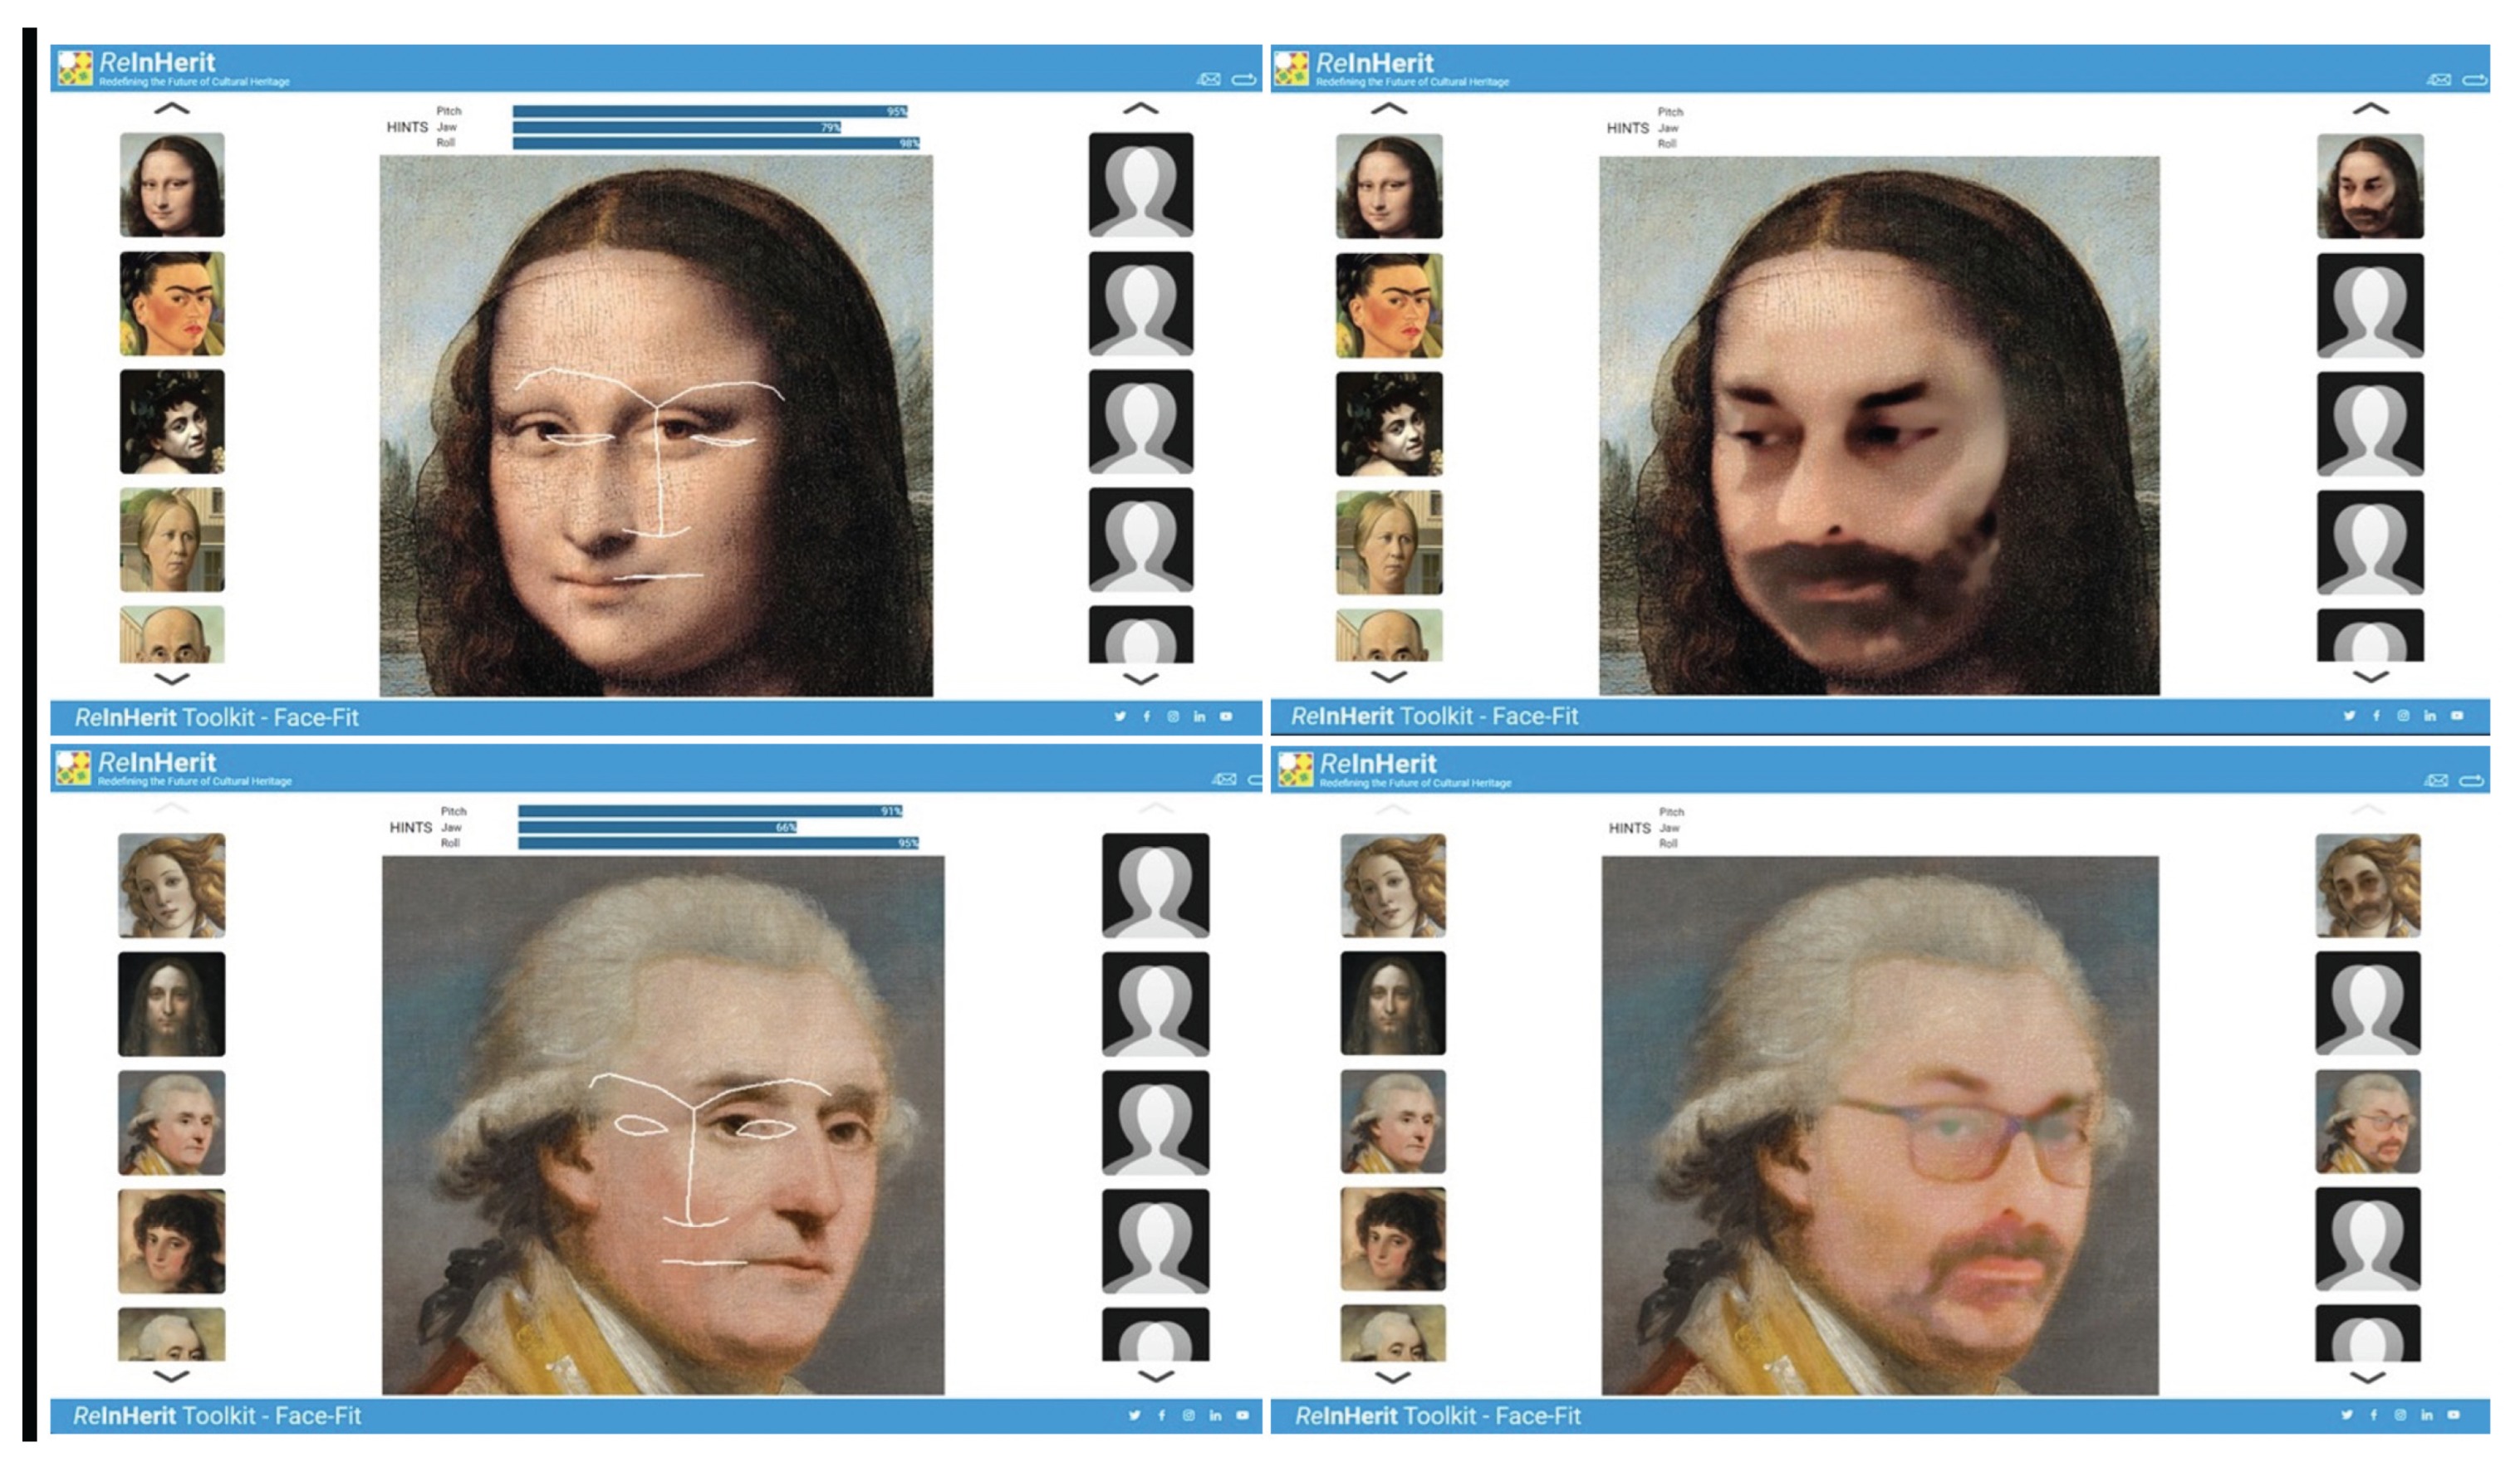Click Jaw hint bar showing 66% in bottom-left panel

(x=656, y=828)
